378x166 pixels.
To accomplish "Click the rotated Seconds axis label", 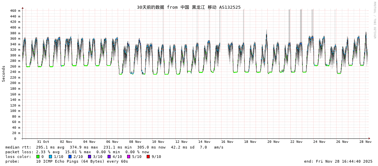I will tap(4, 74).
